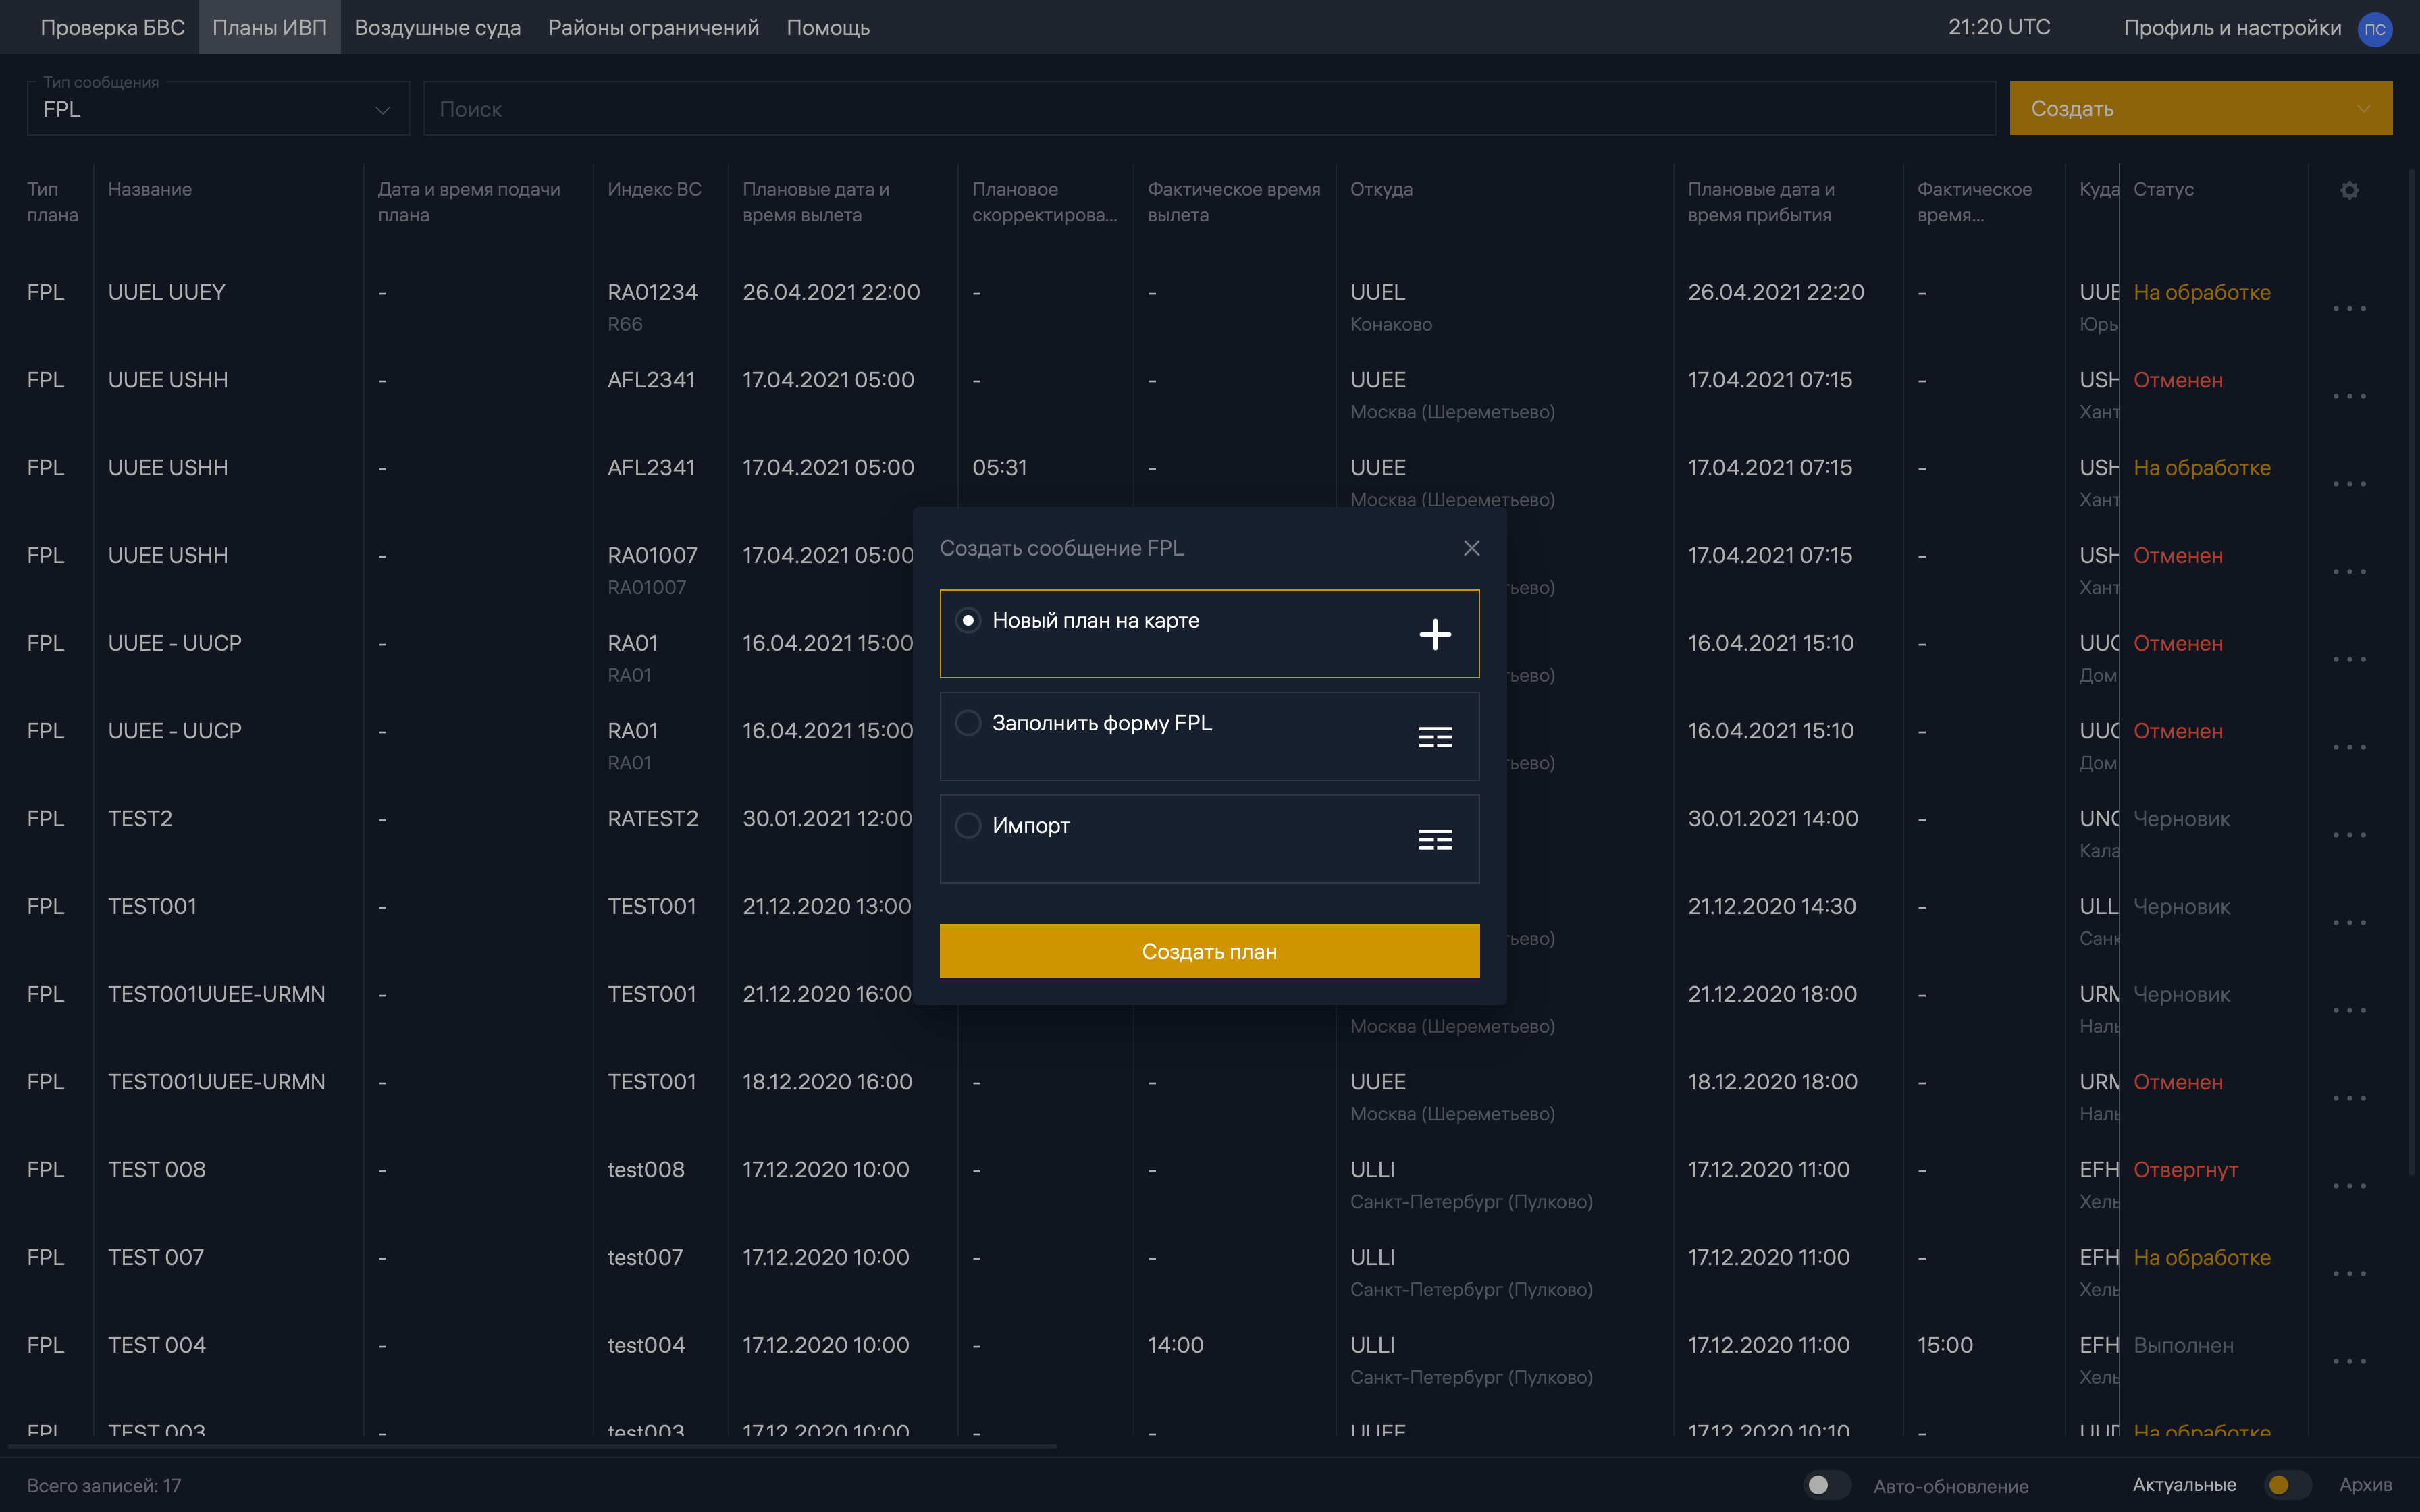
Task: Select the Импорт radio option
Action: pos(968,826)
